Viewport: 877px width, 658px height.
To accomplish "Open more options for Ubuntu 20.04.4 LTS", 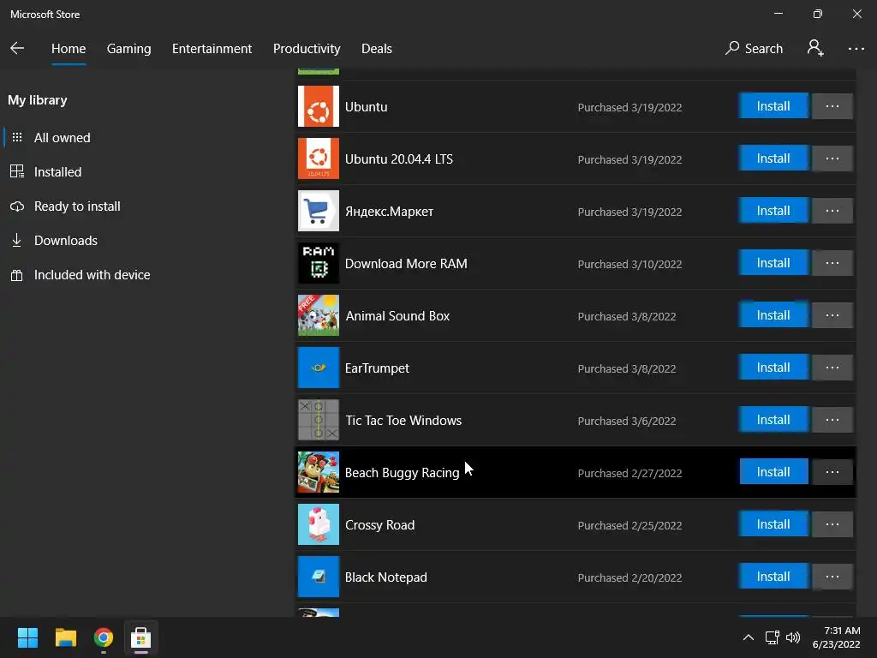I will click(x=832, y=159).
